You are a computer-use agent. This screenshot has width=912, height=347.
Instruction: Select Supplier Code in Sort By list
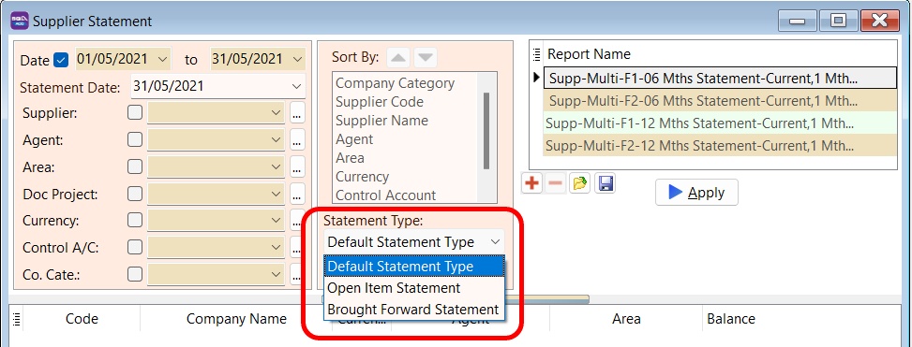click(x=380, y=102)
